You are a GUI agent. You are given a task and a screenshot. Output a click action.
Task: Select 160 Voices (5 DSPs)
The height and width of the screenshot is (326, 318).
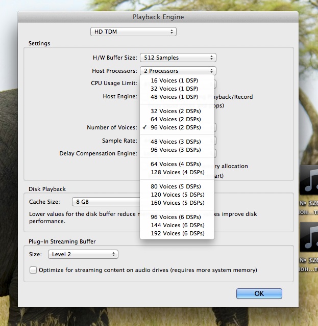point(177,203)
